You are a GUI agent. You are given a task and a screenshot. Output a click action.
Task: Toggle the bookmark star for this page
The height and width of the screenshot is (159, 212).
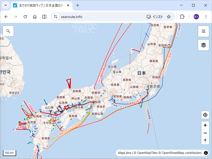(x=169, y=16)
